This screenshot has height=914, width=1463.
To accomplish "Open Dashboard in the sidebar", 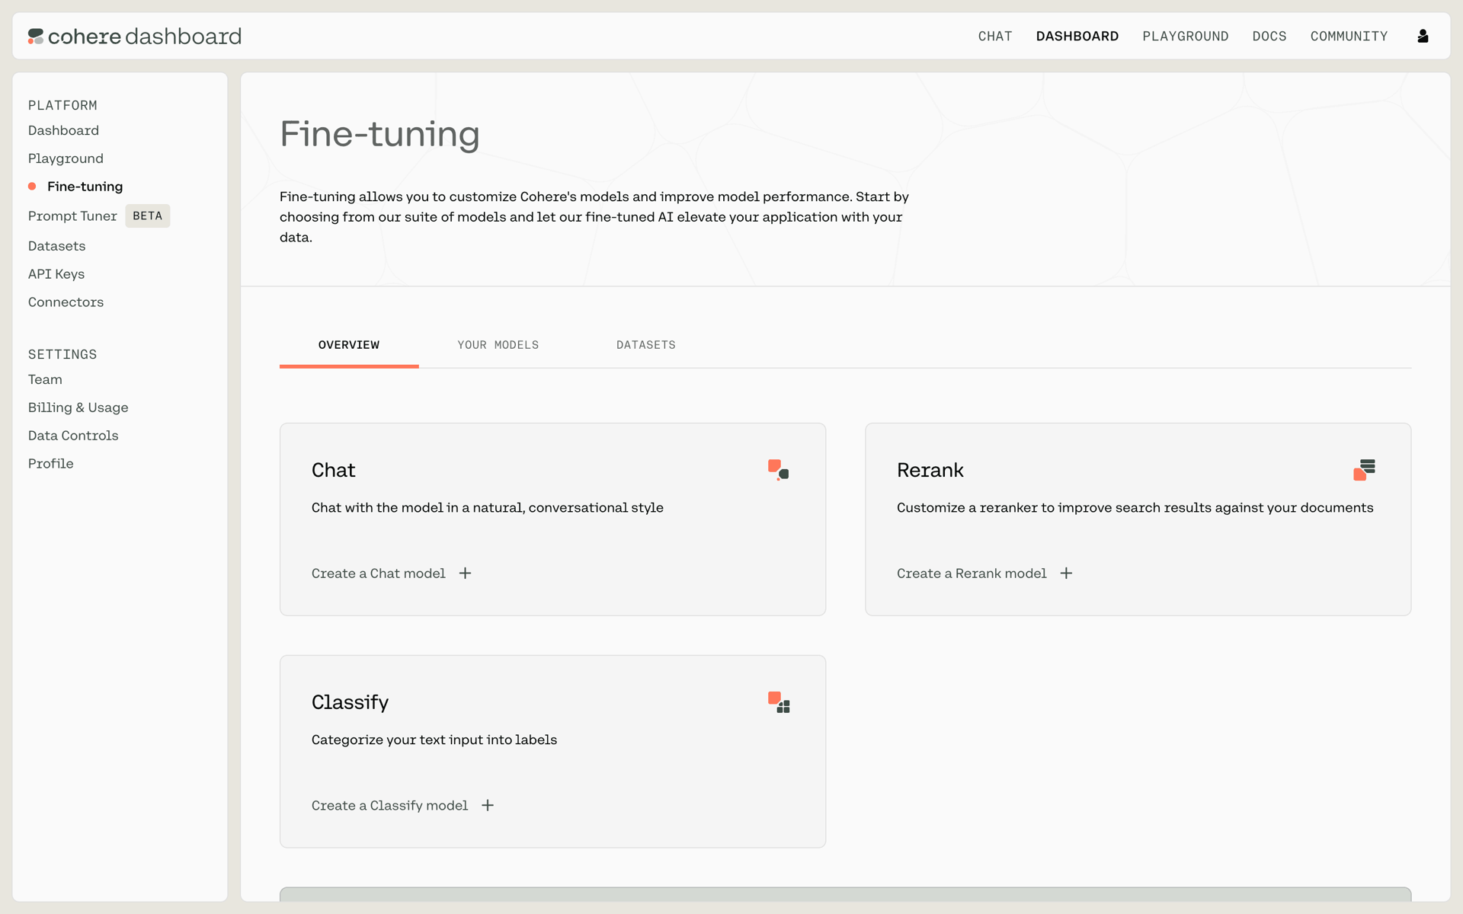I will 63,130.
